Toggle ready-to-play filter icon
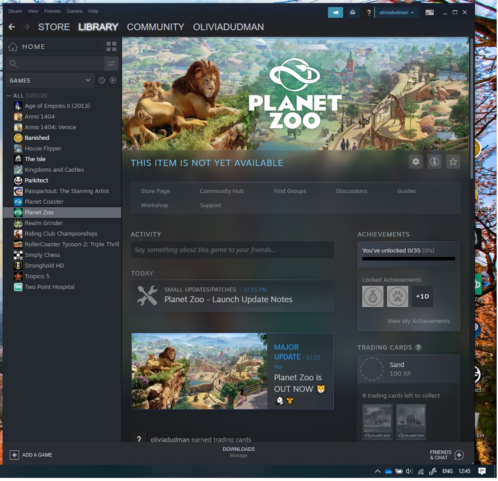 [113, 80]
